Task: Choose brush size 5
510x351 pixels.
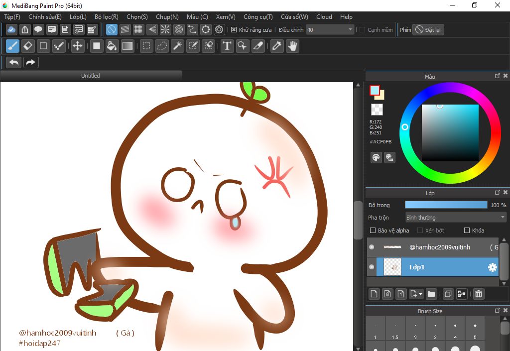Action: (475, 329)
